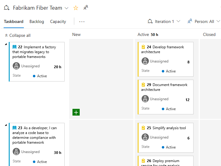
Task: Open team members icon beside the star
Action: pos(86,8)
